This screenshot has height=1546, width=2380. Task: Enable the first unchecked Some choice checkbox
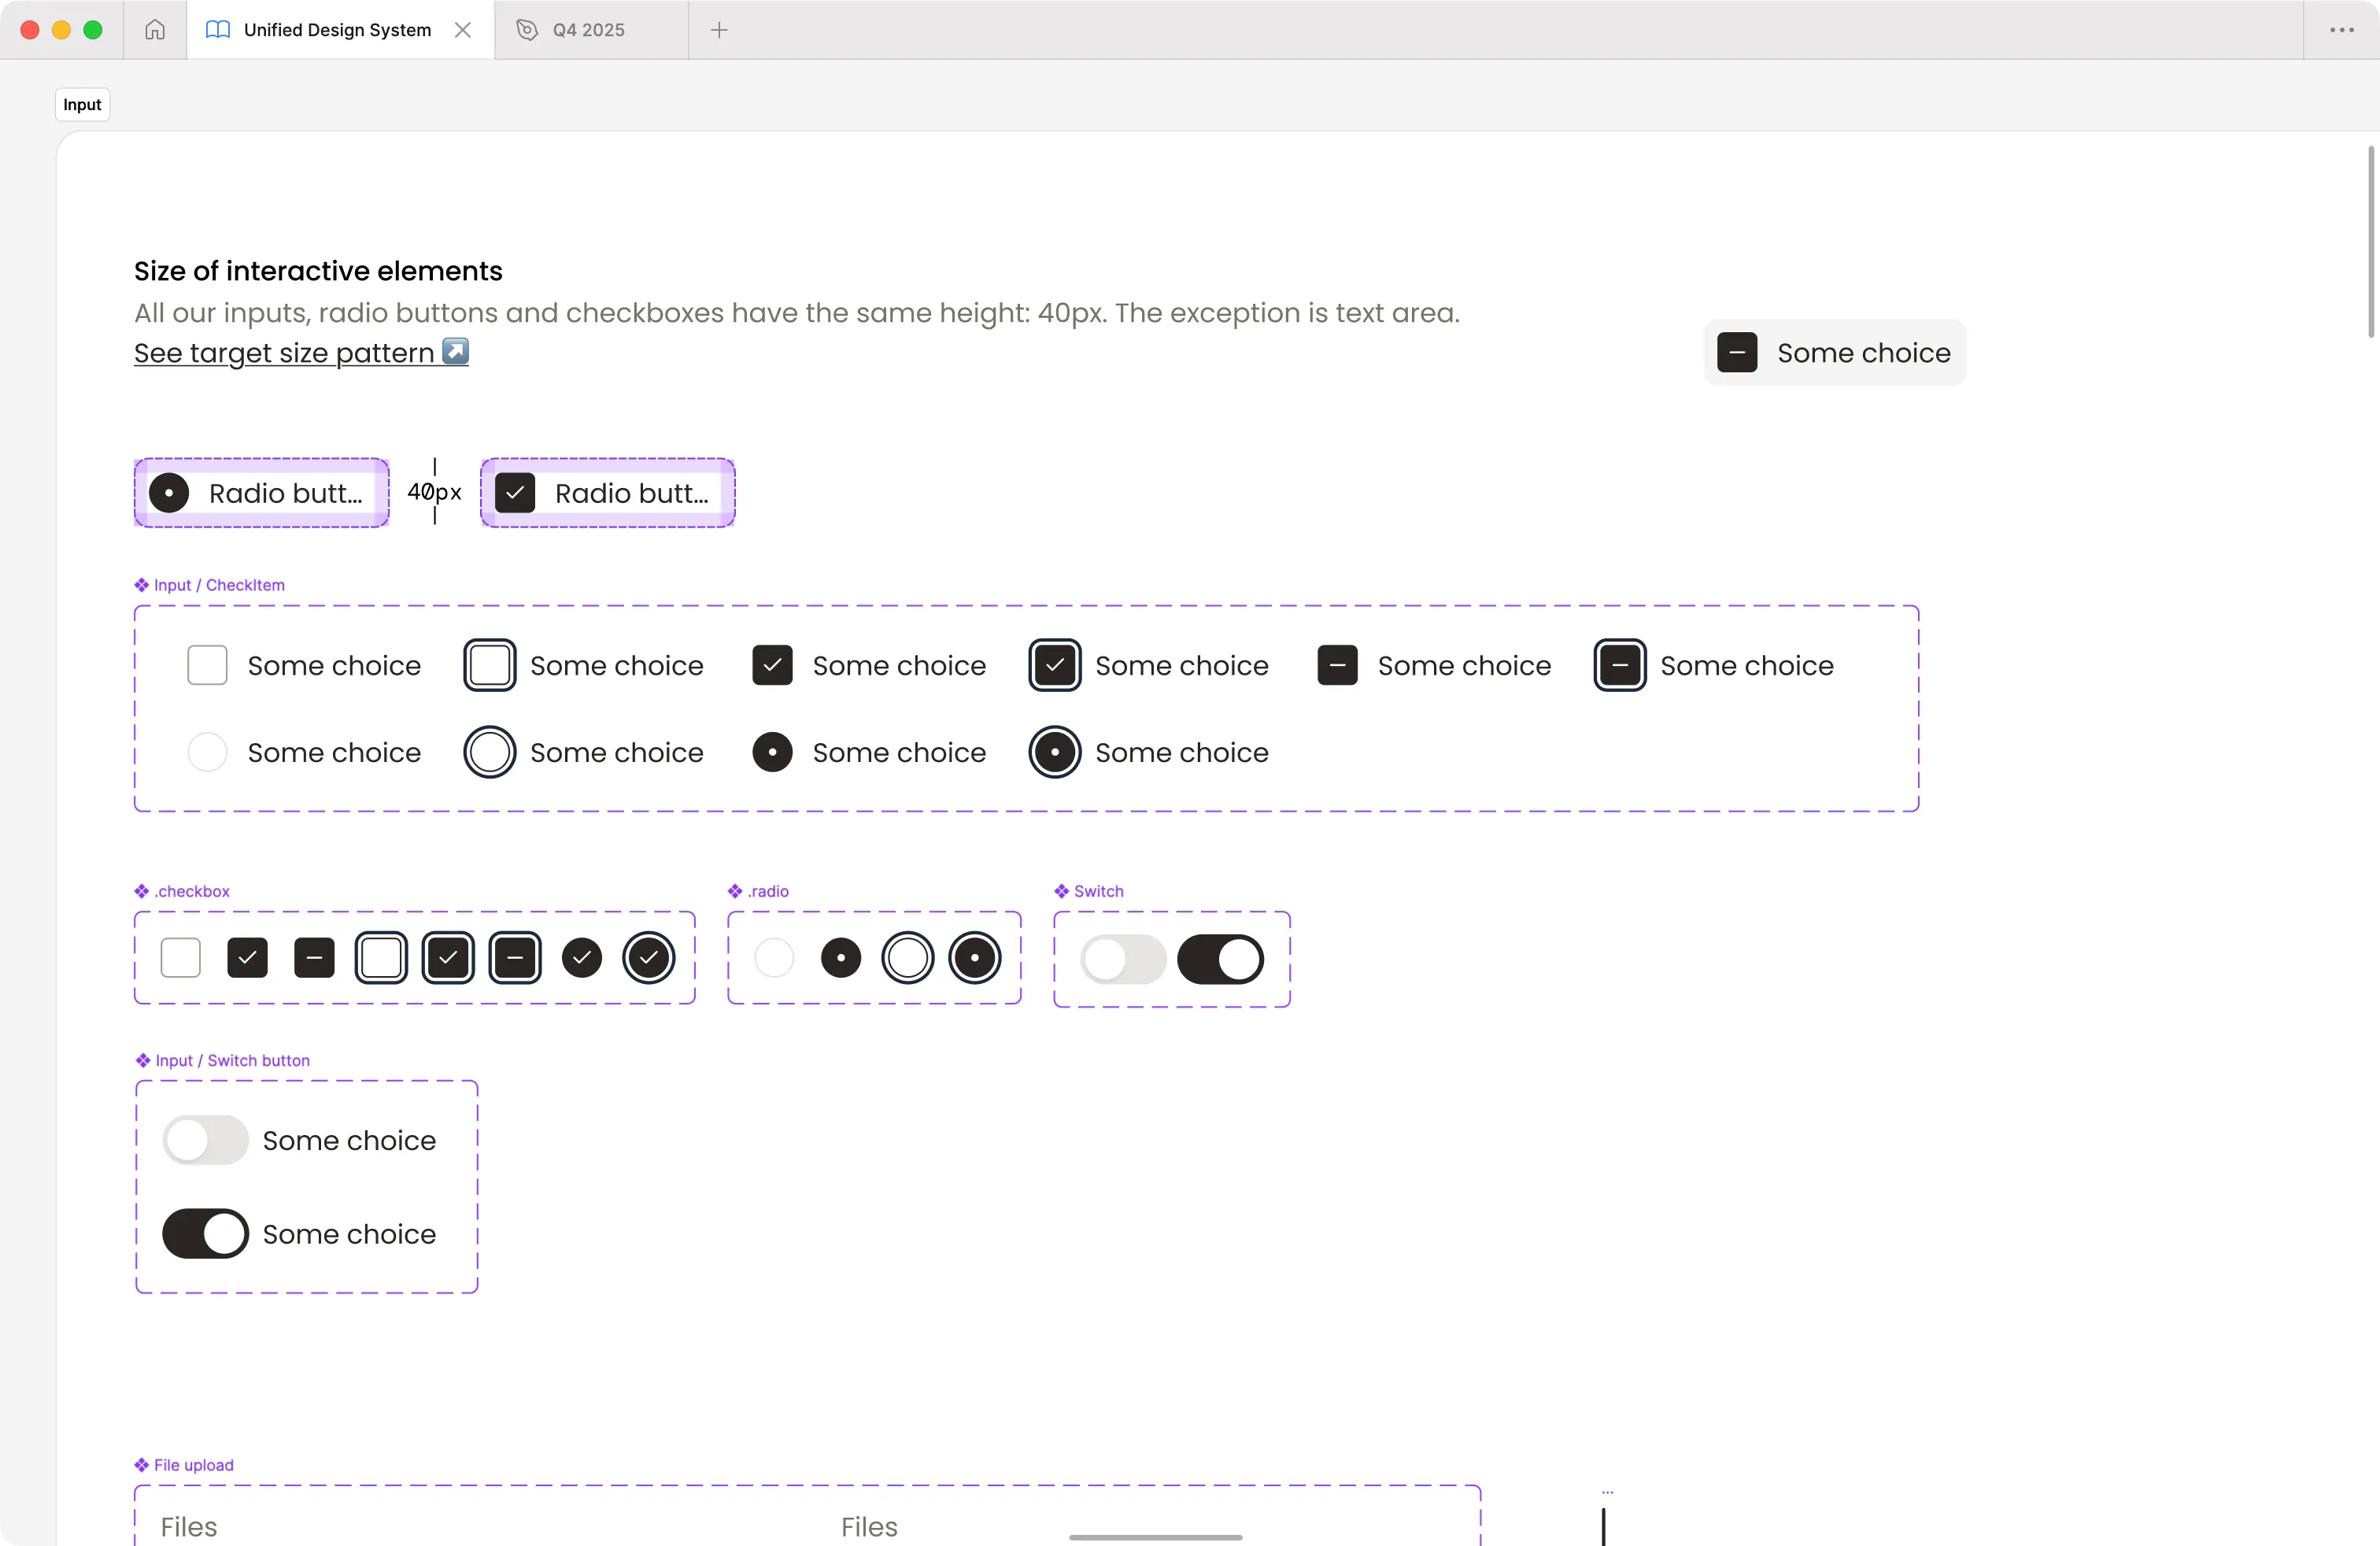pyautogui.click(x=207, y=664)
